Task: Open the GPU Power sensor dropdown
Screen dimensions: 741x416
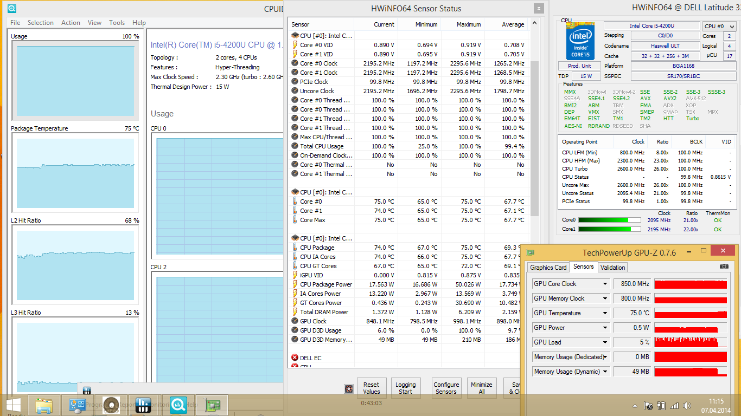Action: click(x=605, y=328)
